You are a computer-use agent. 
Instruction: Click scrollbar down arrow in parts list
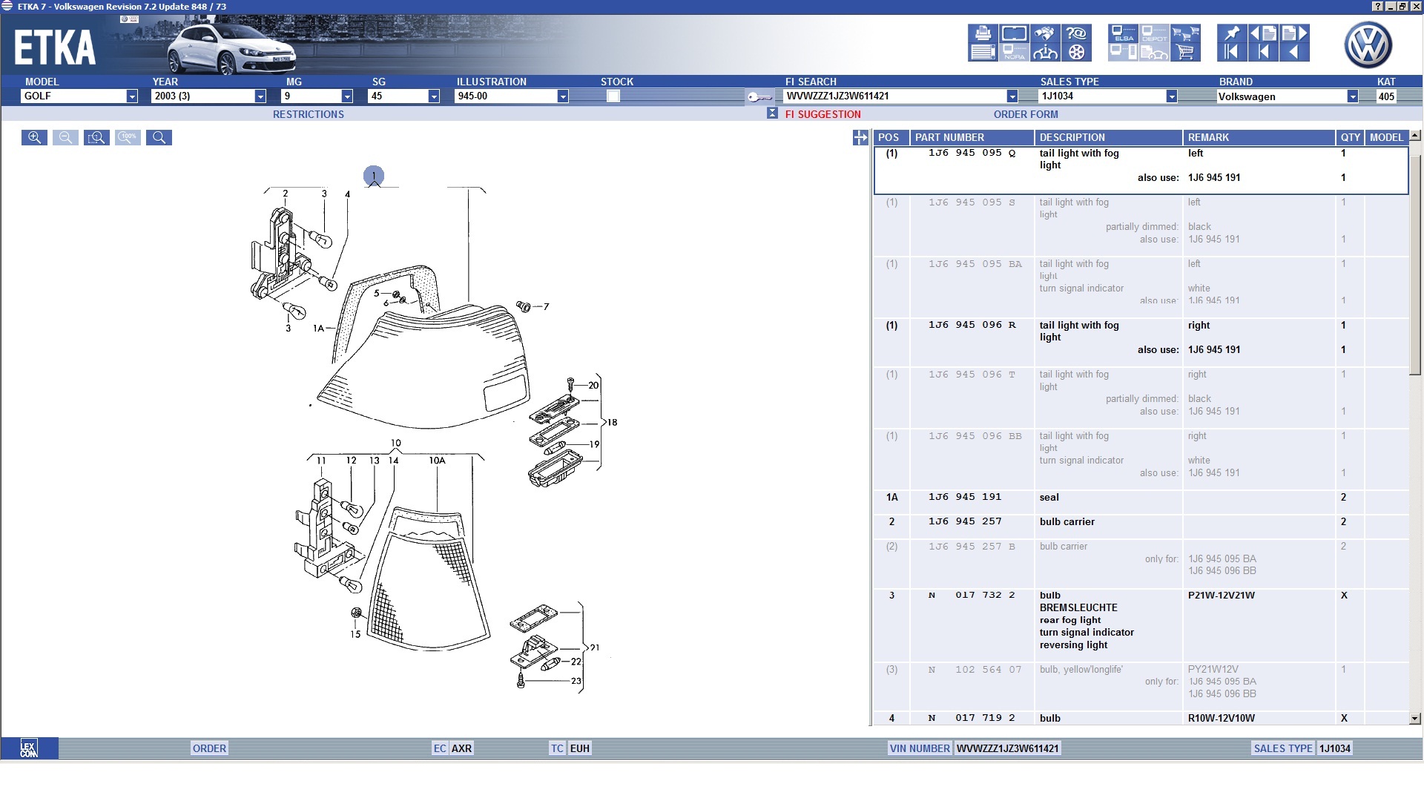(1414, 718)
